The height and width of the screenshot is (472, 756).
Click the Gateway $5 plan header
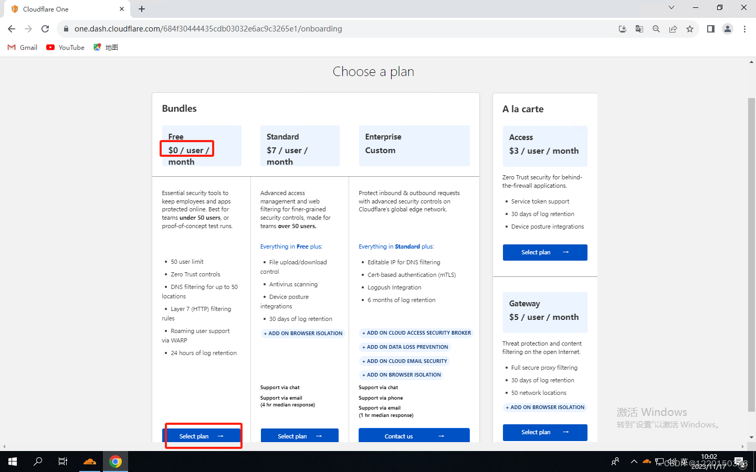point(545,313)
